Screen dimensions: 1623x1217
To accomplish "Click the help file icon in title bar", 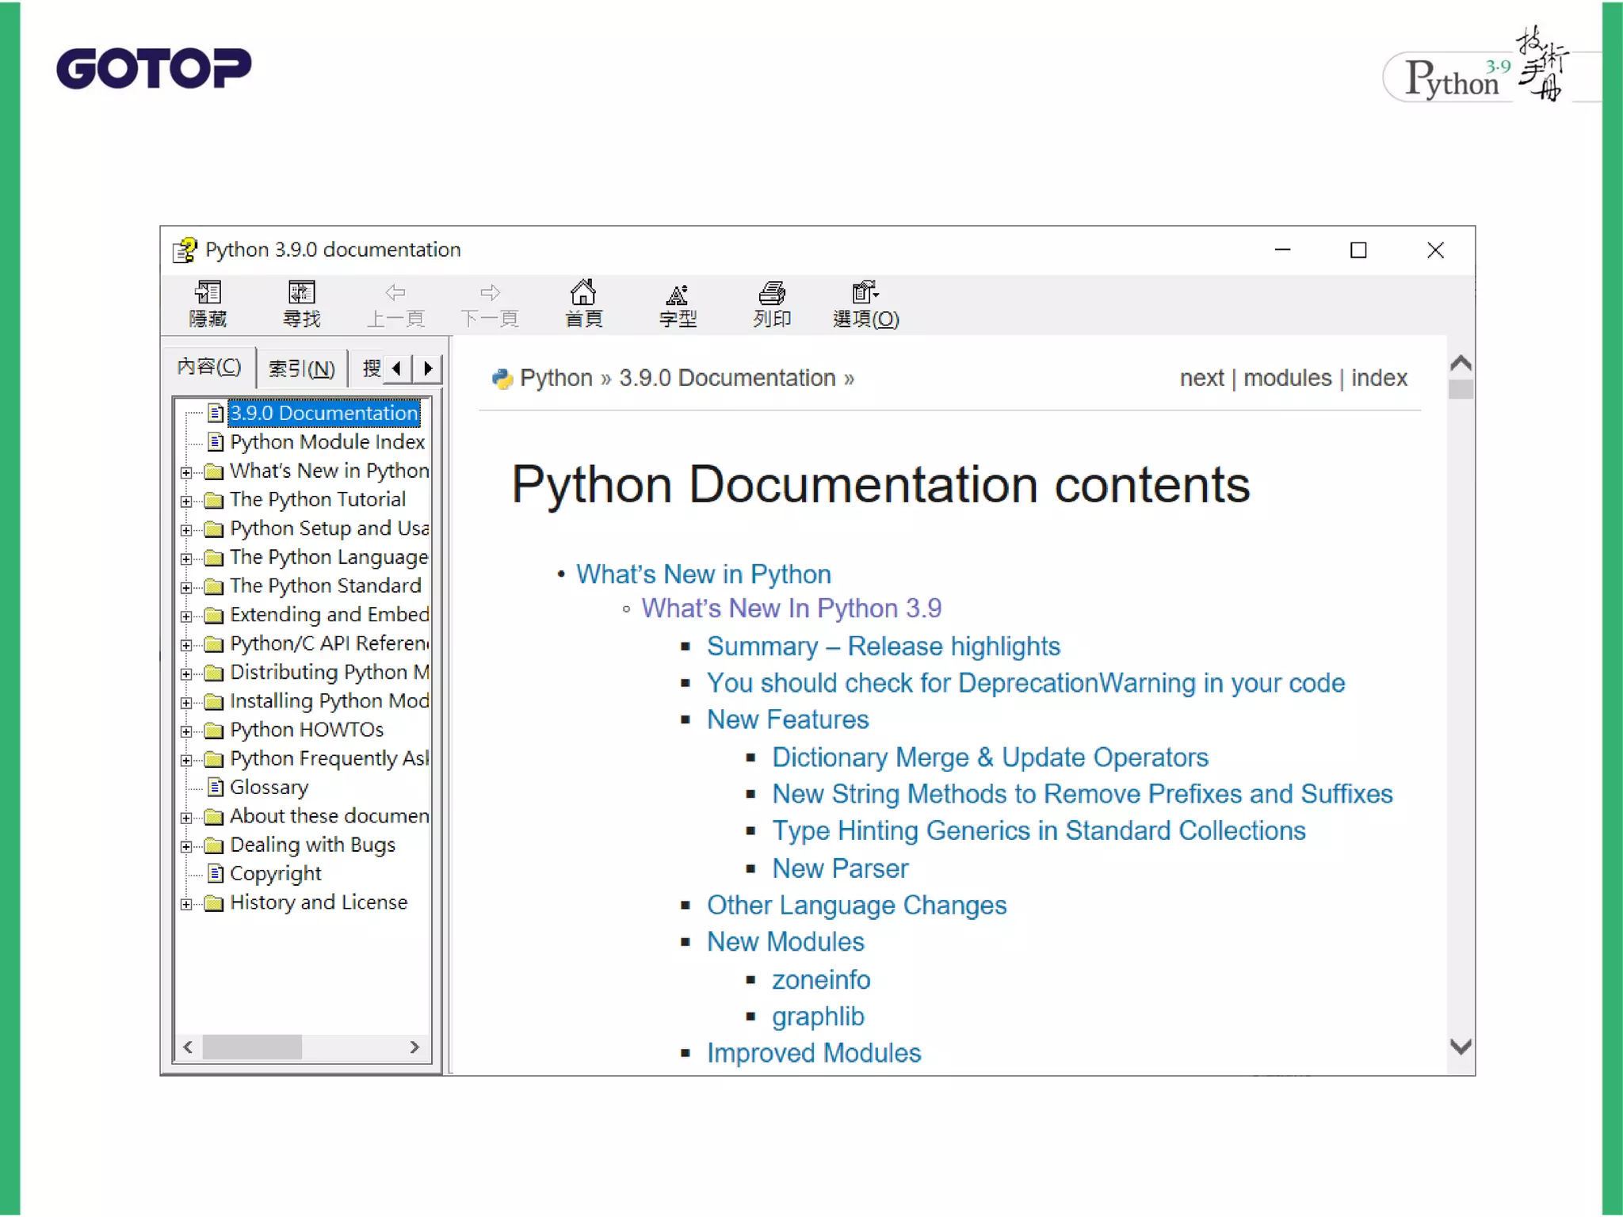I will [185, 250].
